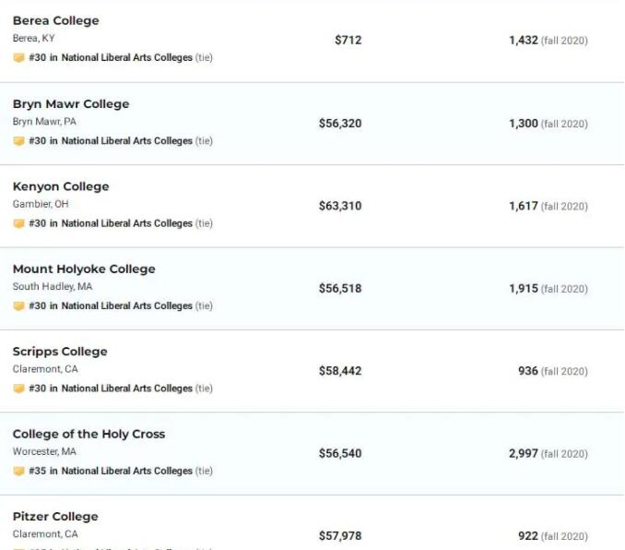This screenshot has height=550, width=625.
Task: Click Berea's #30 National Liberal Arts Colleges ranking
Action: click(111, 58)
